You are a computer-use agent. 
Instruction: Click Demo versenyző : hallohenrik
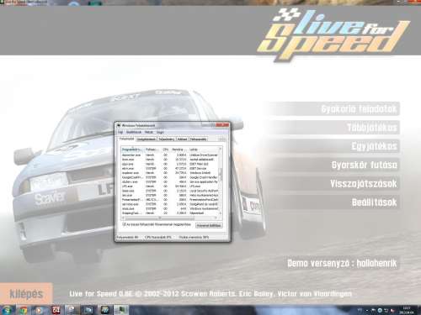tap(342, 263)
